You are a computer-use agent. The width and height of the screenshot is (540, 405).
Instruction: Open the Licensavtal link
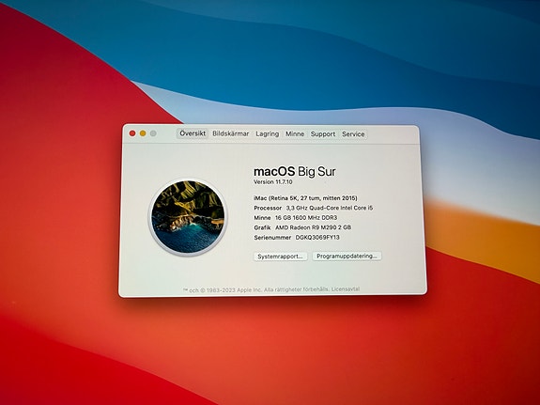pyautogui.click(x=346, y=289)
